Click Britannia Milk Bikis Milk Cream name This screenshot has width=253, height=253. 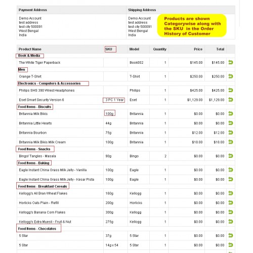pyautogui.click(x=43, y=142)
